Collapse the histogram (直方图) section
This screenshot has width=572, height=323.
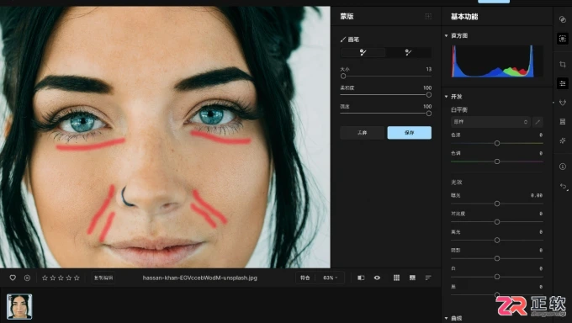[446, 36]
